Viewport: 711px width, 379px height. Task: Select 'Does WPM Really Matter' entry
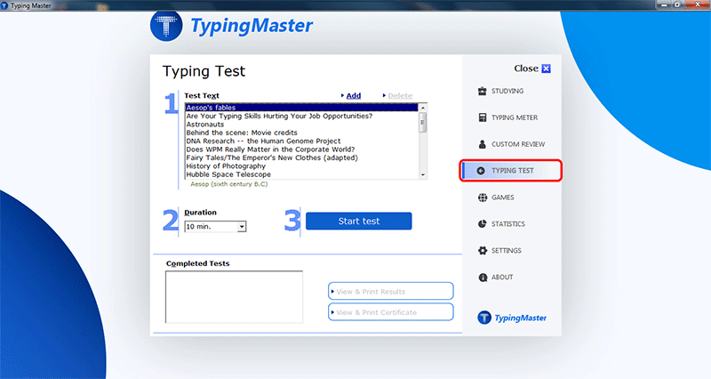coord(301,149)
